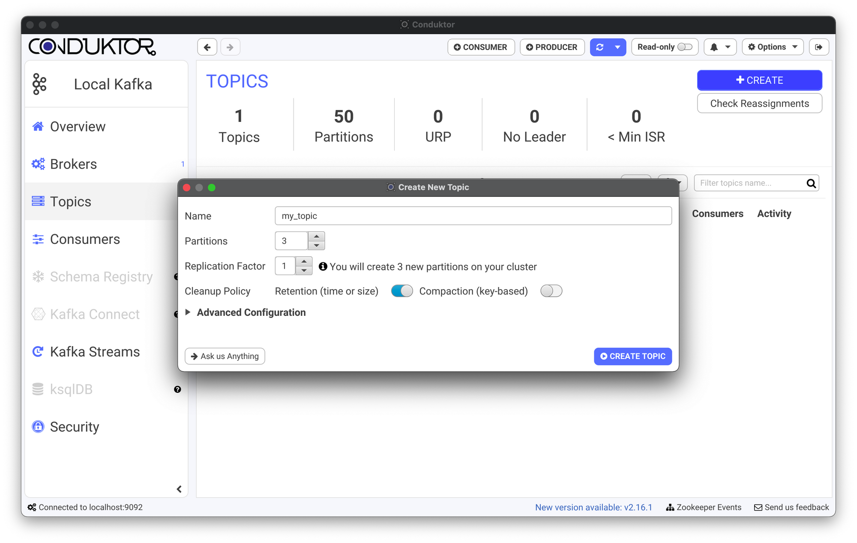Open Brokers in the sidebar
The height and width of the screenshot is (543, 857).
73,164
